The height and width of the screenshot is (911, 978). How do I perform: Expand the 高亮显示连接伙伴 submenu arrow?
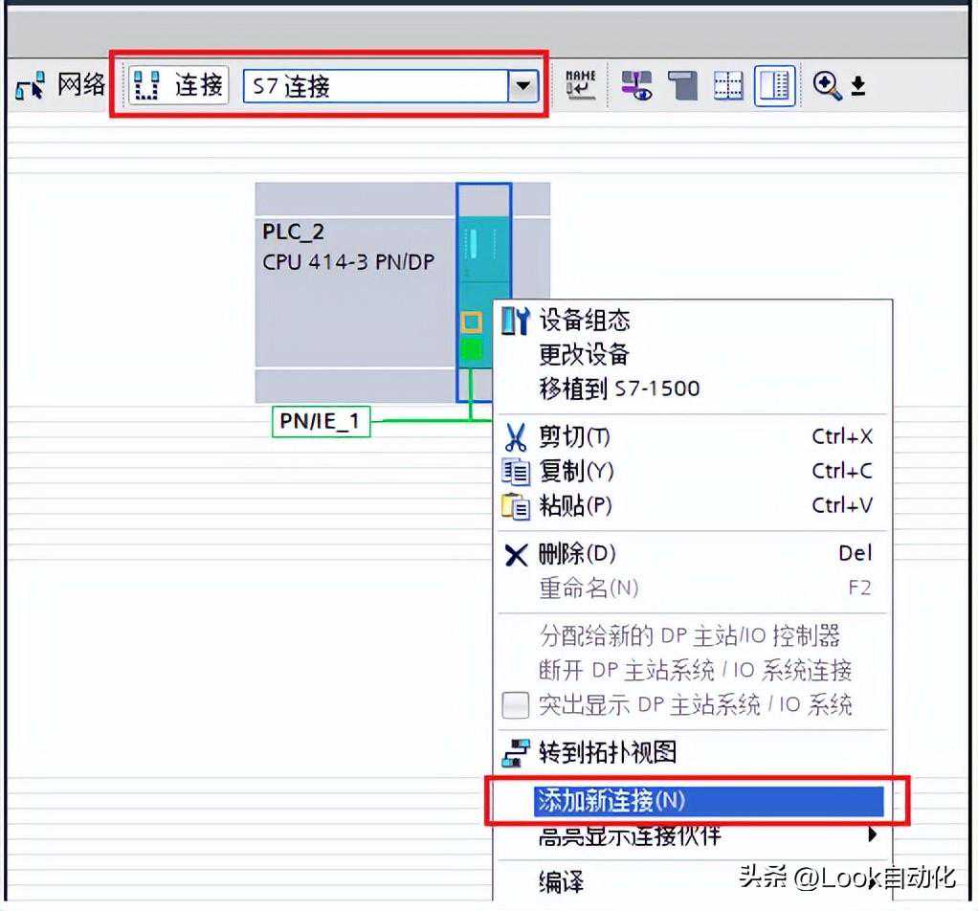tap(872, 835)
